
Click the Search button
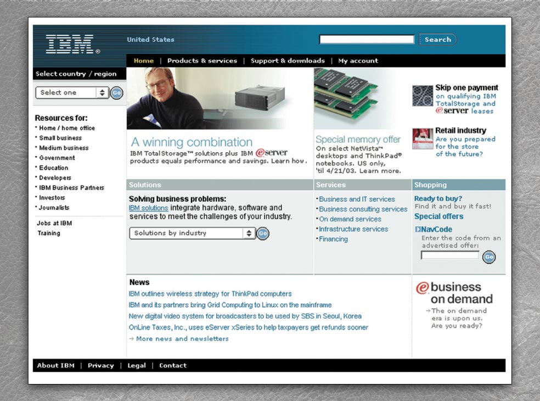coord(437,40)
